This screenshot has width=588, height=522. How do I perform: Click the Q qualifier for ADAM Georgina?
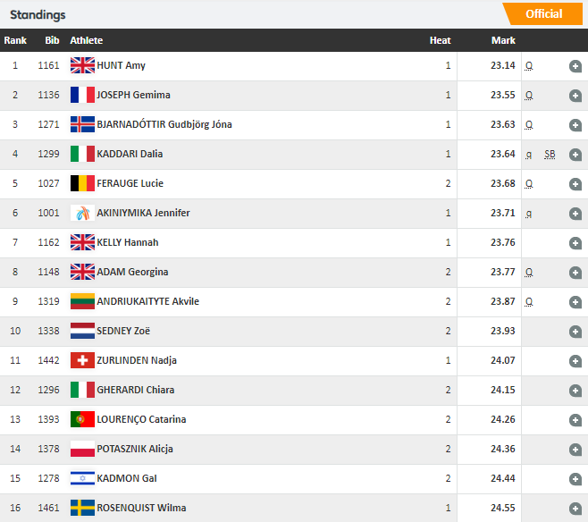[x=528, y=273]
